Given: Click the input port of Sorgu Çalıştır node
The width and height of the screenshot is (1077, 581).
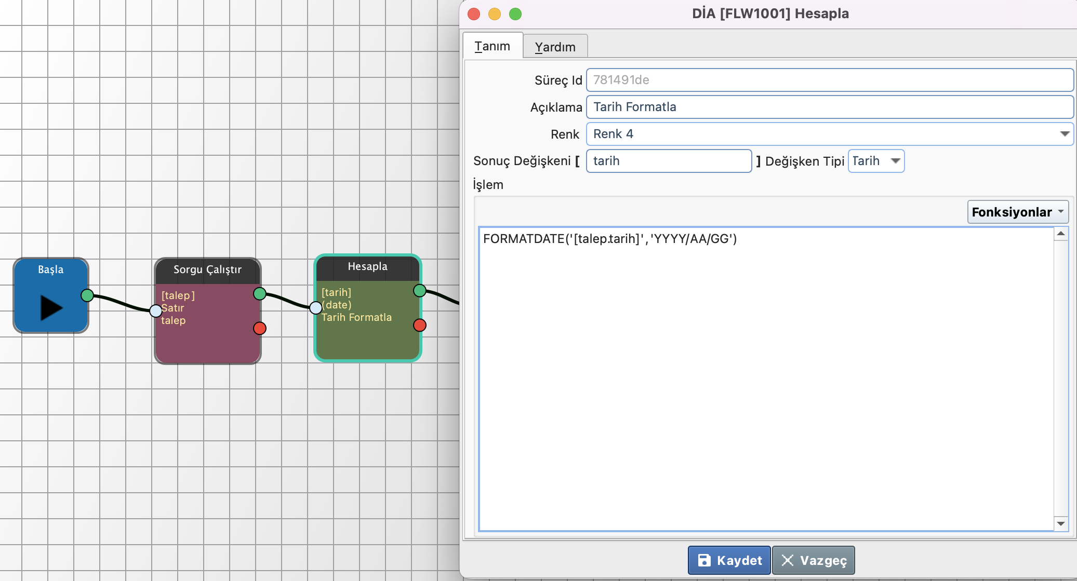Looking at the screenshot, I should coord(156,311).
